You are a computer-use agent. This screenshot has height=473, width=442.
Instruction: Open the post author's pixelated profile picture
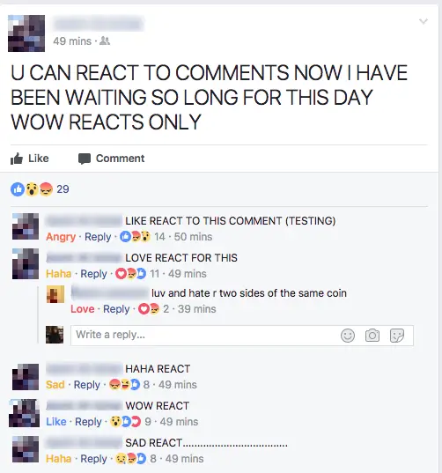click(x=26, y=33)
